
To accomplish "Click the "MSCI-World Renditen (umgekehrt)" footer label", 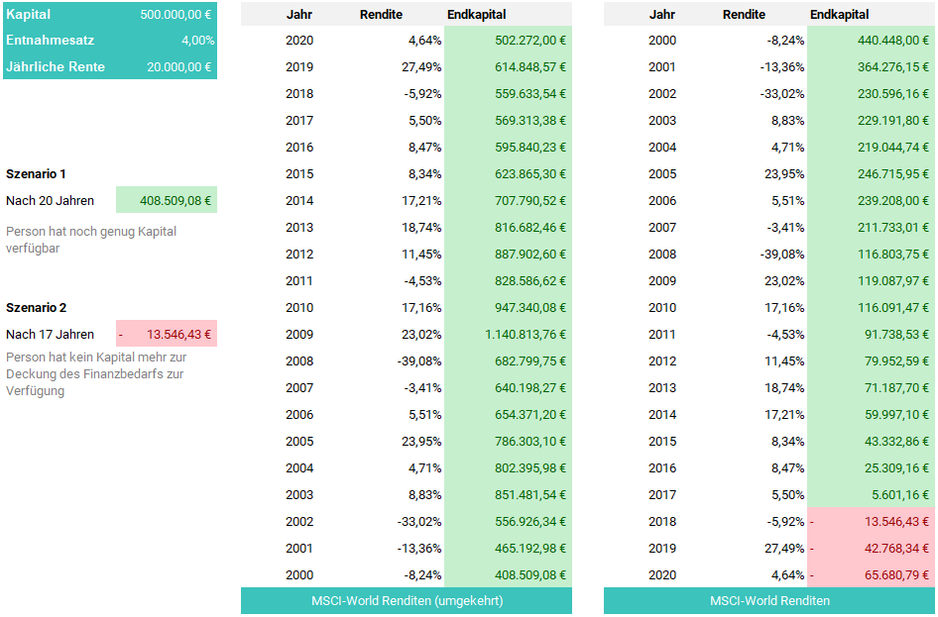I will click(x=407, y=600).
